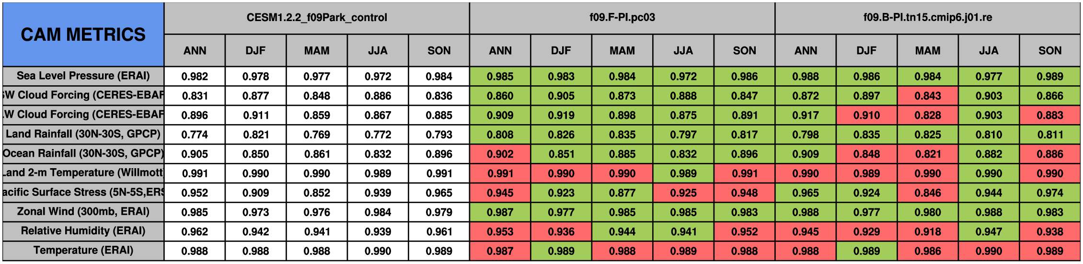This screenshot has width=1083, height=264.
Task: Click the green cell with value 0.974
Action: click(x=1049, y=193)
